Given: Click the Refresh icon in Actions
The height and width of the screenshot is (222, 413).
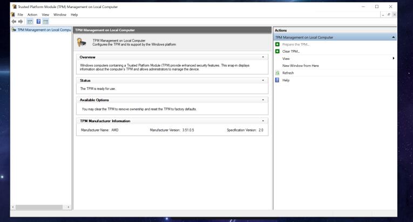Looking at the screenshot, I should pyautogui.click(x=277, y=73).
